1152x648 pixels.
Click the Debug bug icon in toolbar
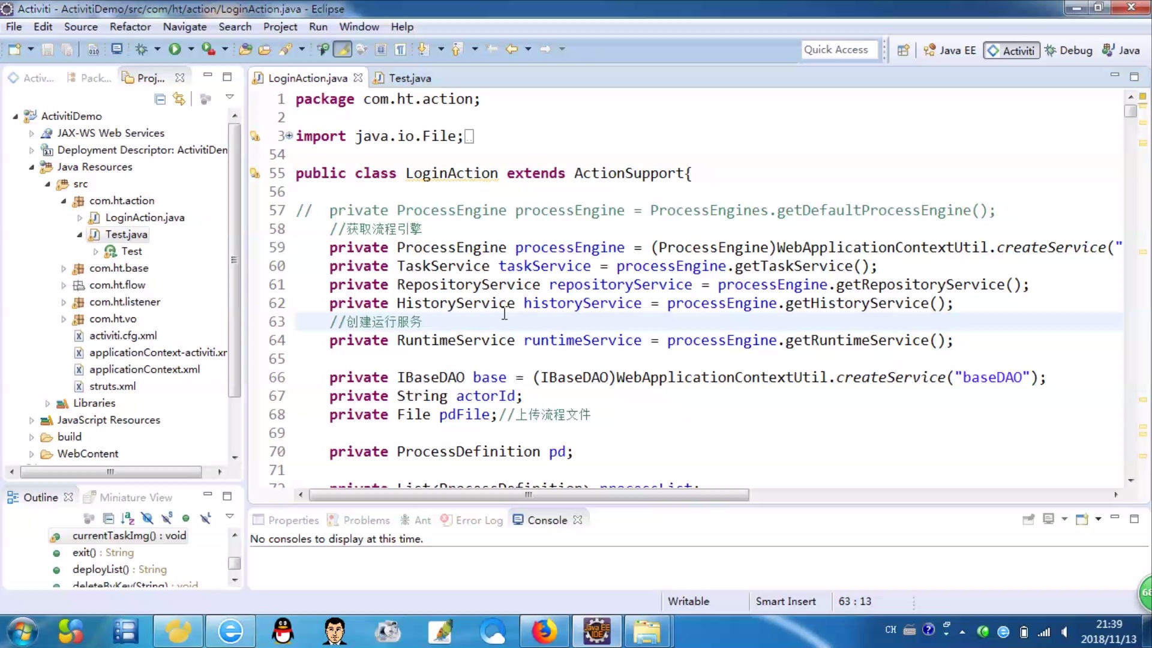pos(142,49)
